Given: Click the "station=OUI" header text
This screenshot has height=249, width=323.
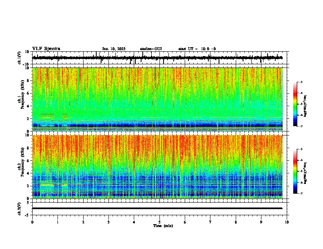Looking at the screenshot, I should 151,49.
